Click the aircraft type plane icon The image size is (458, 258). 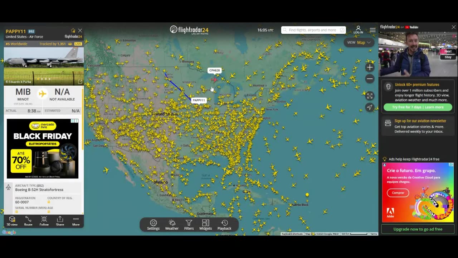pyautogui.click(x=9, y=187)
